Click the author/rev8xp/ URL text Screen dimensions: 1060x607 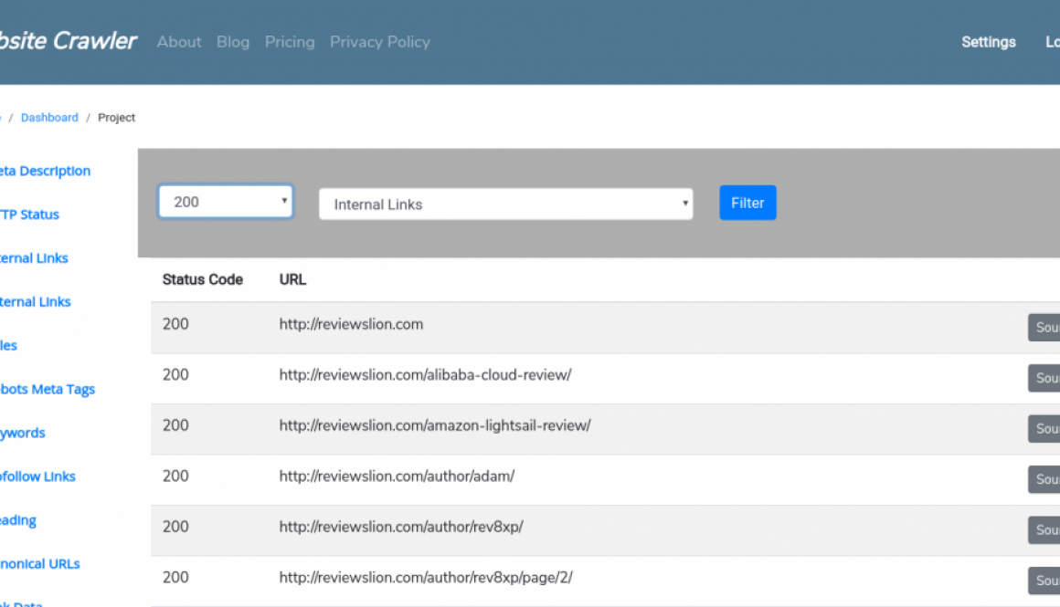click(401, 527)
